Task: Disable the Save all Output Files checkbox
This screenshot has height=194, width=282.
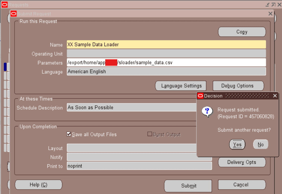Action: tap(69, 134)
